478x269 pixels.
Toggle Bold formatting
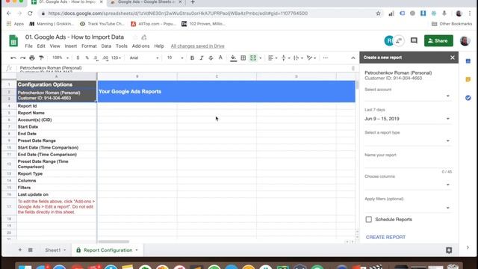tap(192, 58)
